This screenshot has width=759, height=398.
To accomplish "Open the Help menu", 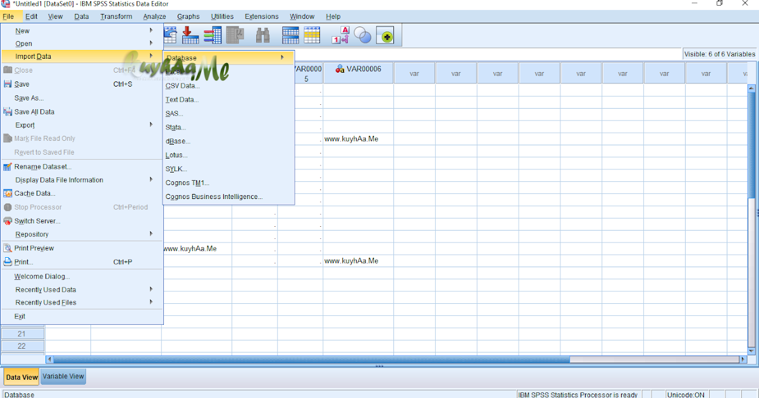I will click(x=333, y=16).
